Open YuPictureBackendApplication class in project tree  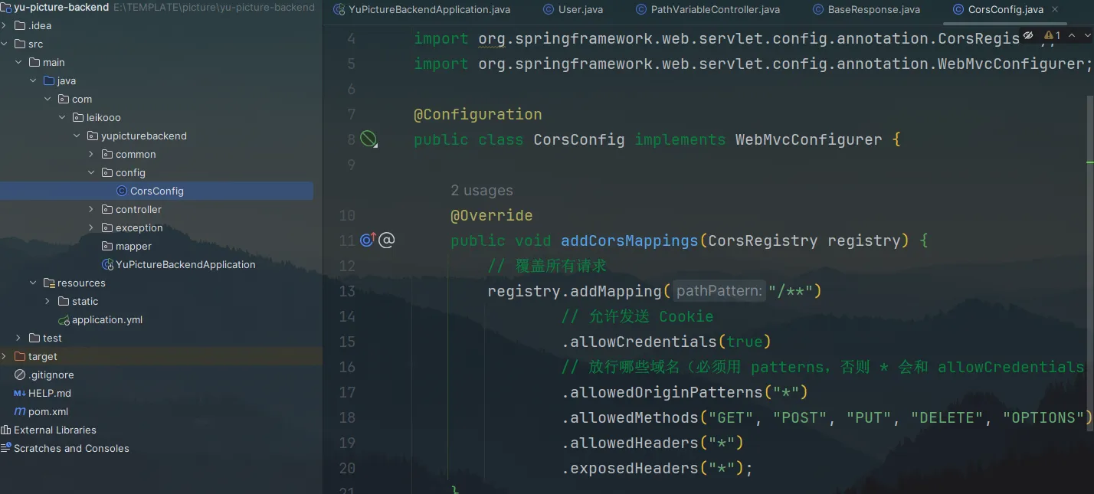(x=185, y=264)
